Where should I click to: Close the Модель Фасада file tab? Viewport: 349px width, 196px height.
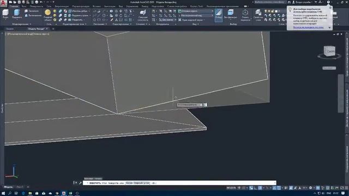coord(47,29)
